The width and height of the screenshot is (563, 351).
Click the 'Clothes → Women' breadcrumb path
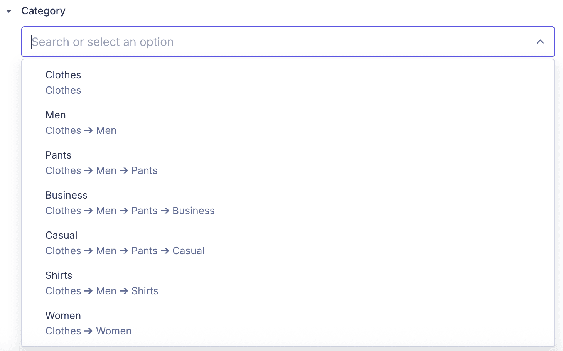pyautogui.click(x=88, y=331)
